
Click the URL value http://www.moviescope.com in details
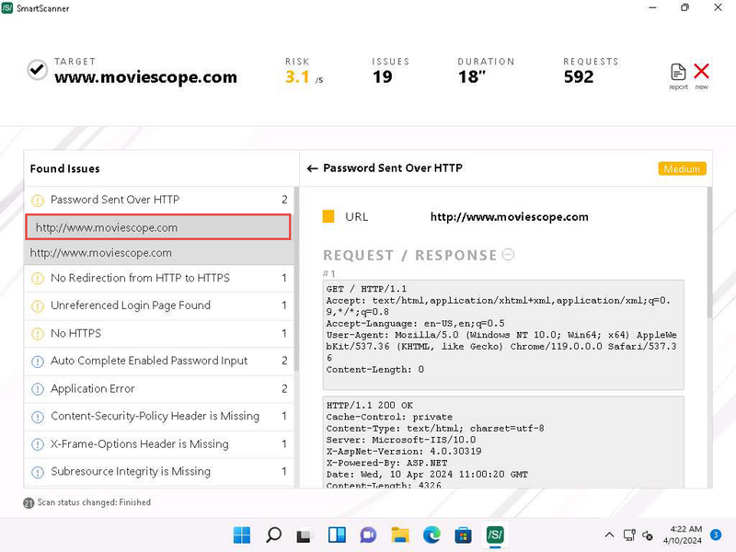coord(510,217)
